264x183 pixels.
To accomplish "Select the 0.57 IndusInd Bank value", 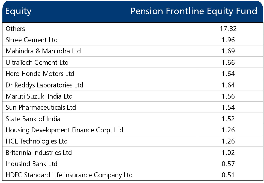I will coord(228,164).
